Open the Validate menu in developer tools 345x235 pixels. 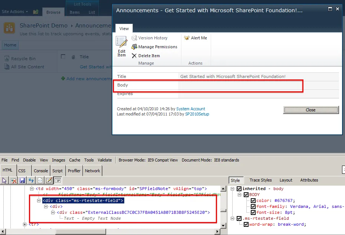[x=105, y=160]
